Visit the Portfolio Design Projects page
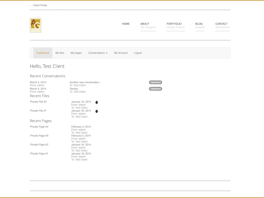Viewport: 264px width, 198px height. (x=176, y=25)
